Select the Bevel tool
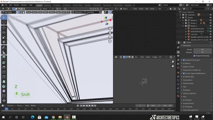Image resolution: width=213 pixels, height=120 pixels. pyautogui.click(x=4, y=67)
